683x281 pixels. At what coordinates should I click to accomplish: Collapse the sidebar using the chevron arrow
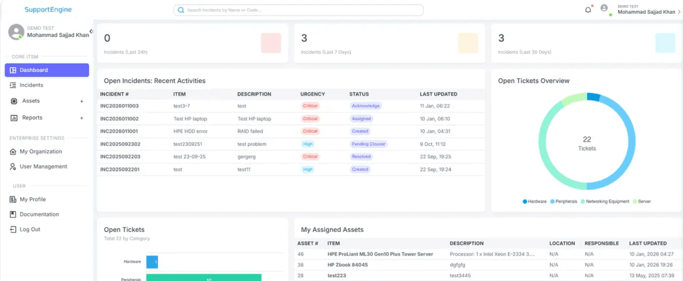tap(91, 31)
